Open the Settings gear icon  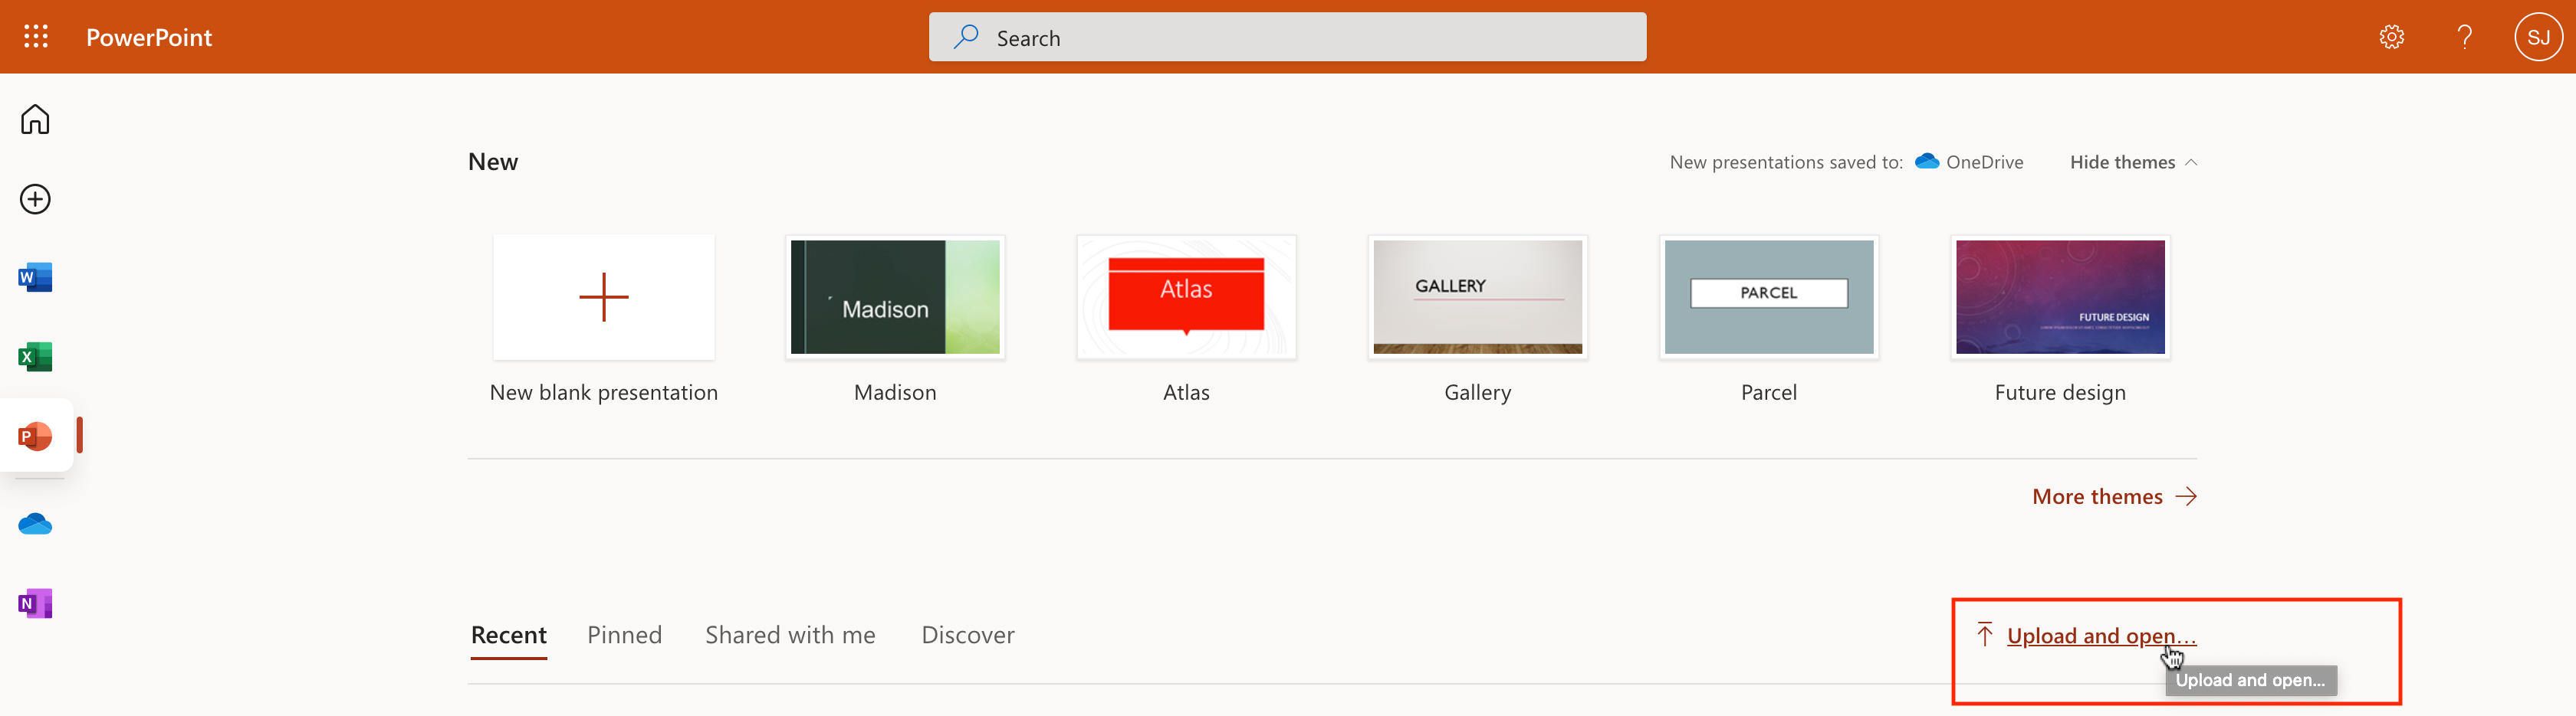click(2391, 37)
